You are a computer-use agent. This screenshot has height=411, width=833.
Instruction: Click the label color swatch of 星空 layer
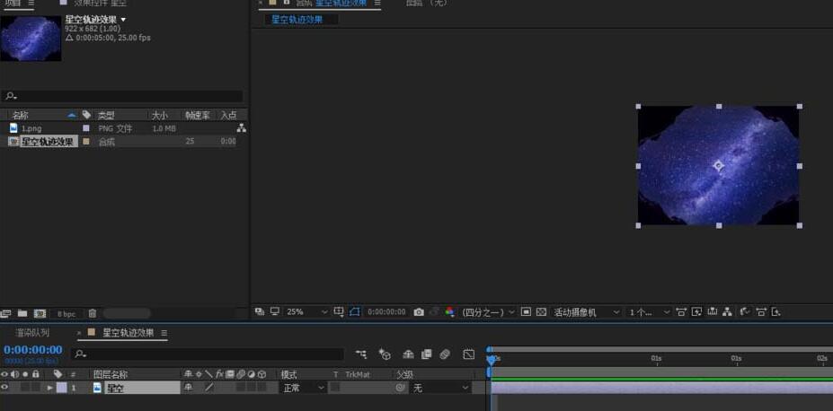click(x=61, y=388)
